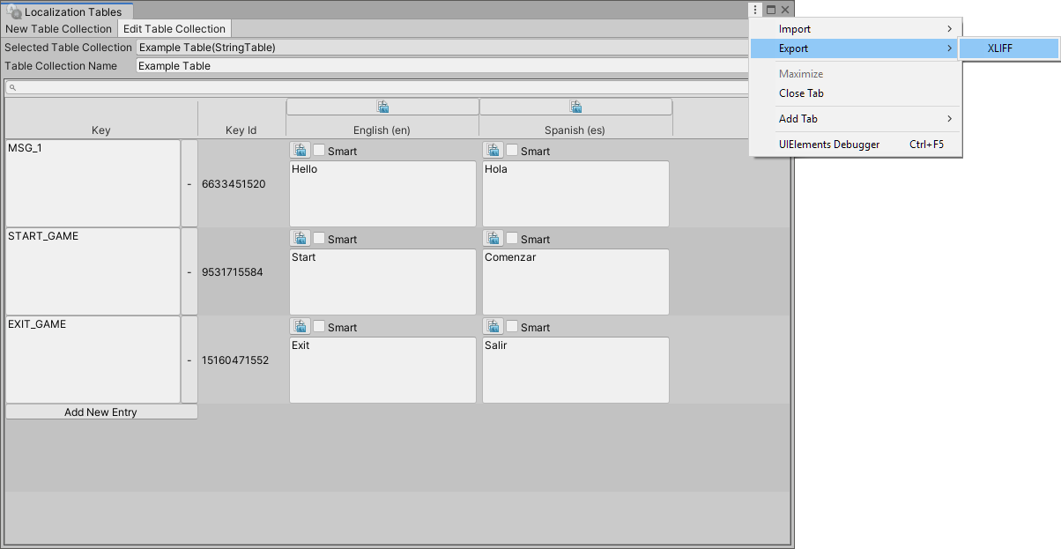Remove the MSG_1 entry with minus button
The image size is (1061, 549).
pyautogui.click(x=189, y=184)
